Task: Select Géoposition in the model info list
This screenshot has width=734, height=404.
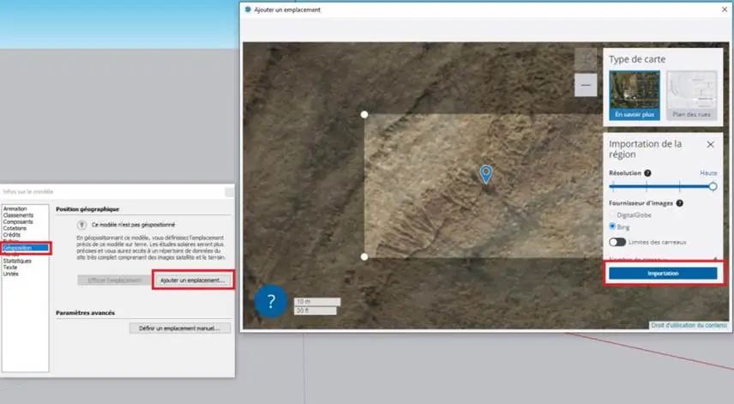Action: [18, 247]
